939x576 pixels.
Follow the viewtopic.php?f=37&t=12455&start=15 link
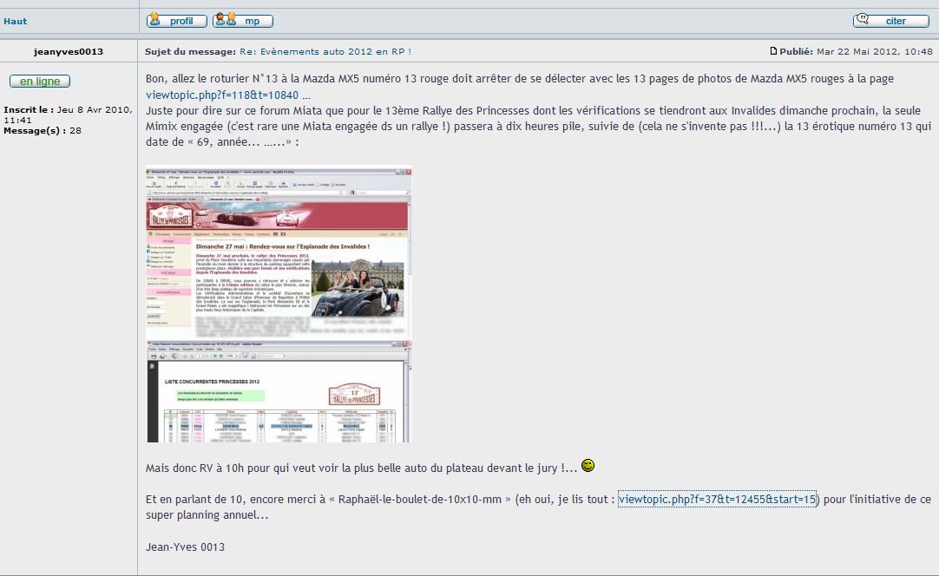pos(718,499)
